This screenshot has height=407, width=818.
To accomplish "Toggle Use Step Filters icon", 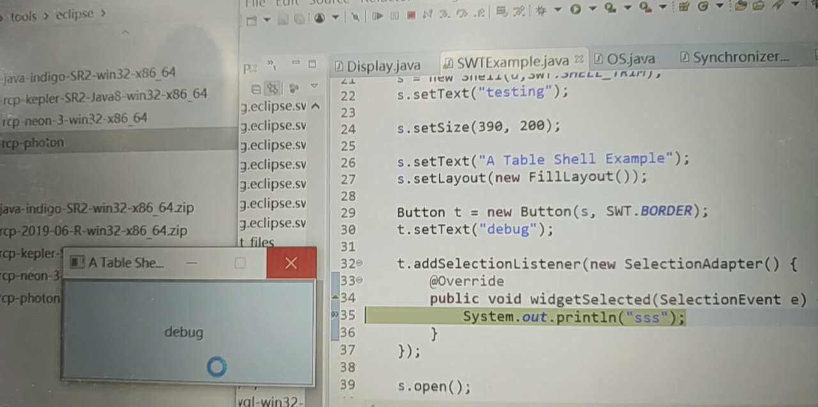I will (519, 12).
